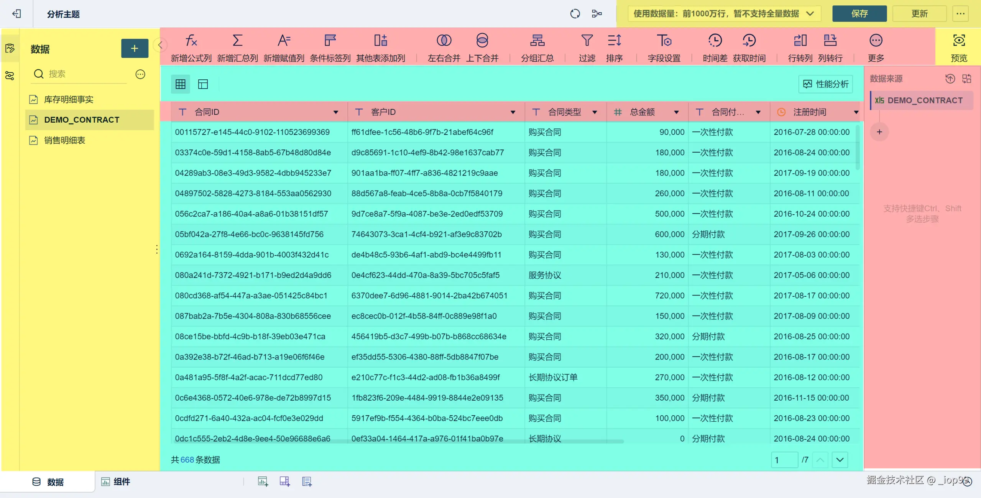
Task: Open the 预览 preview icon
Action: click(958, 41)
